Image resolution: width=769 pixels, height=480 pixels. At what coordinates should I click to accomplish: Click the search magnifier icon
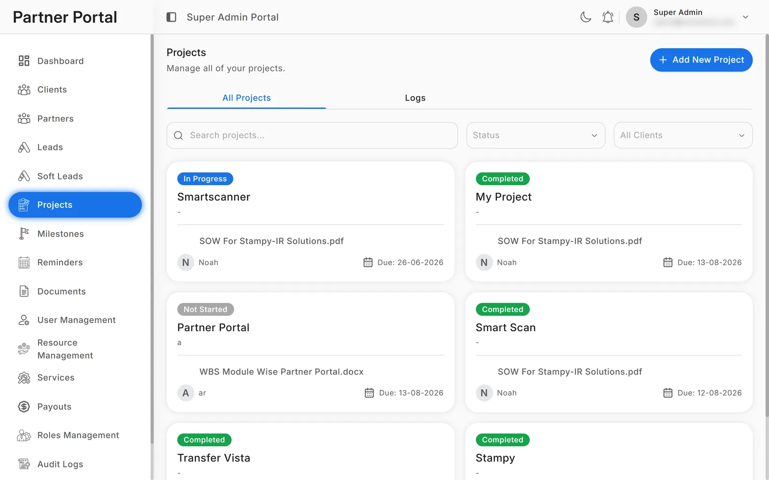coord(178,135)
